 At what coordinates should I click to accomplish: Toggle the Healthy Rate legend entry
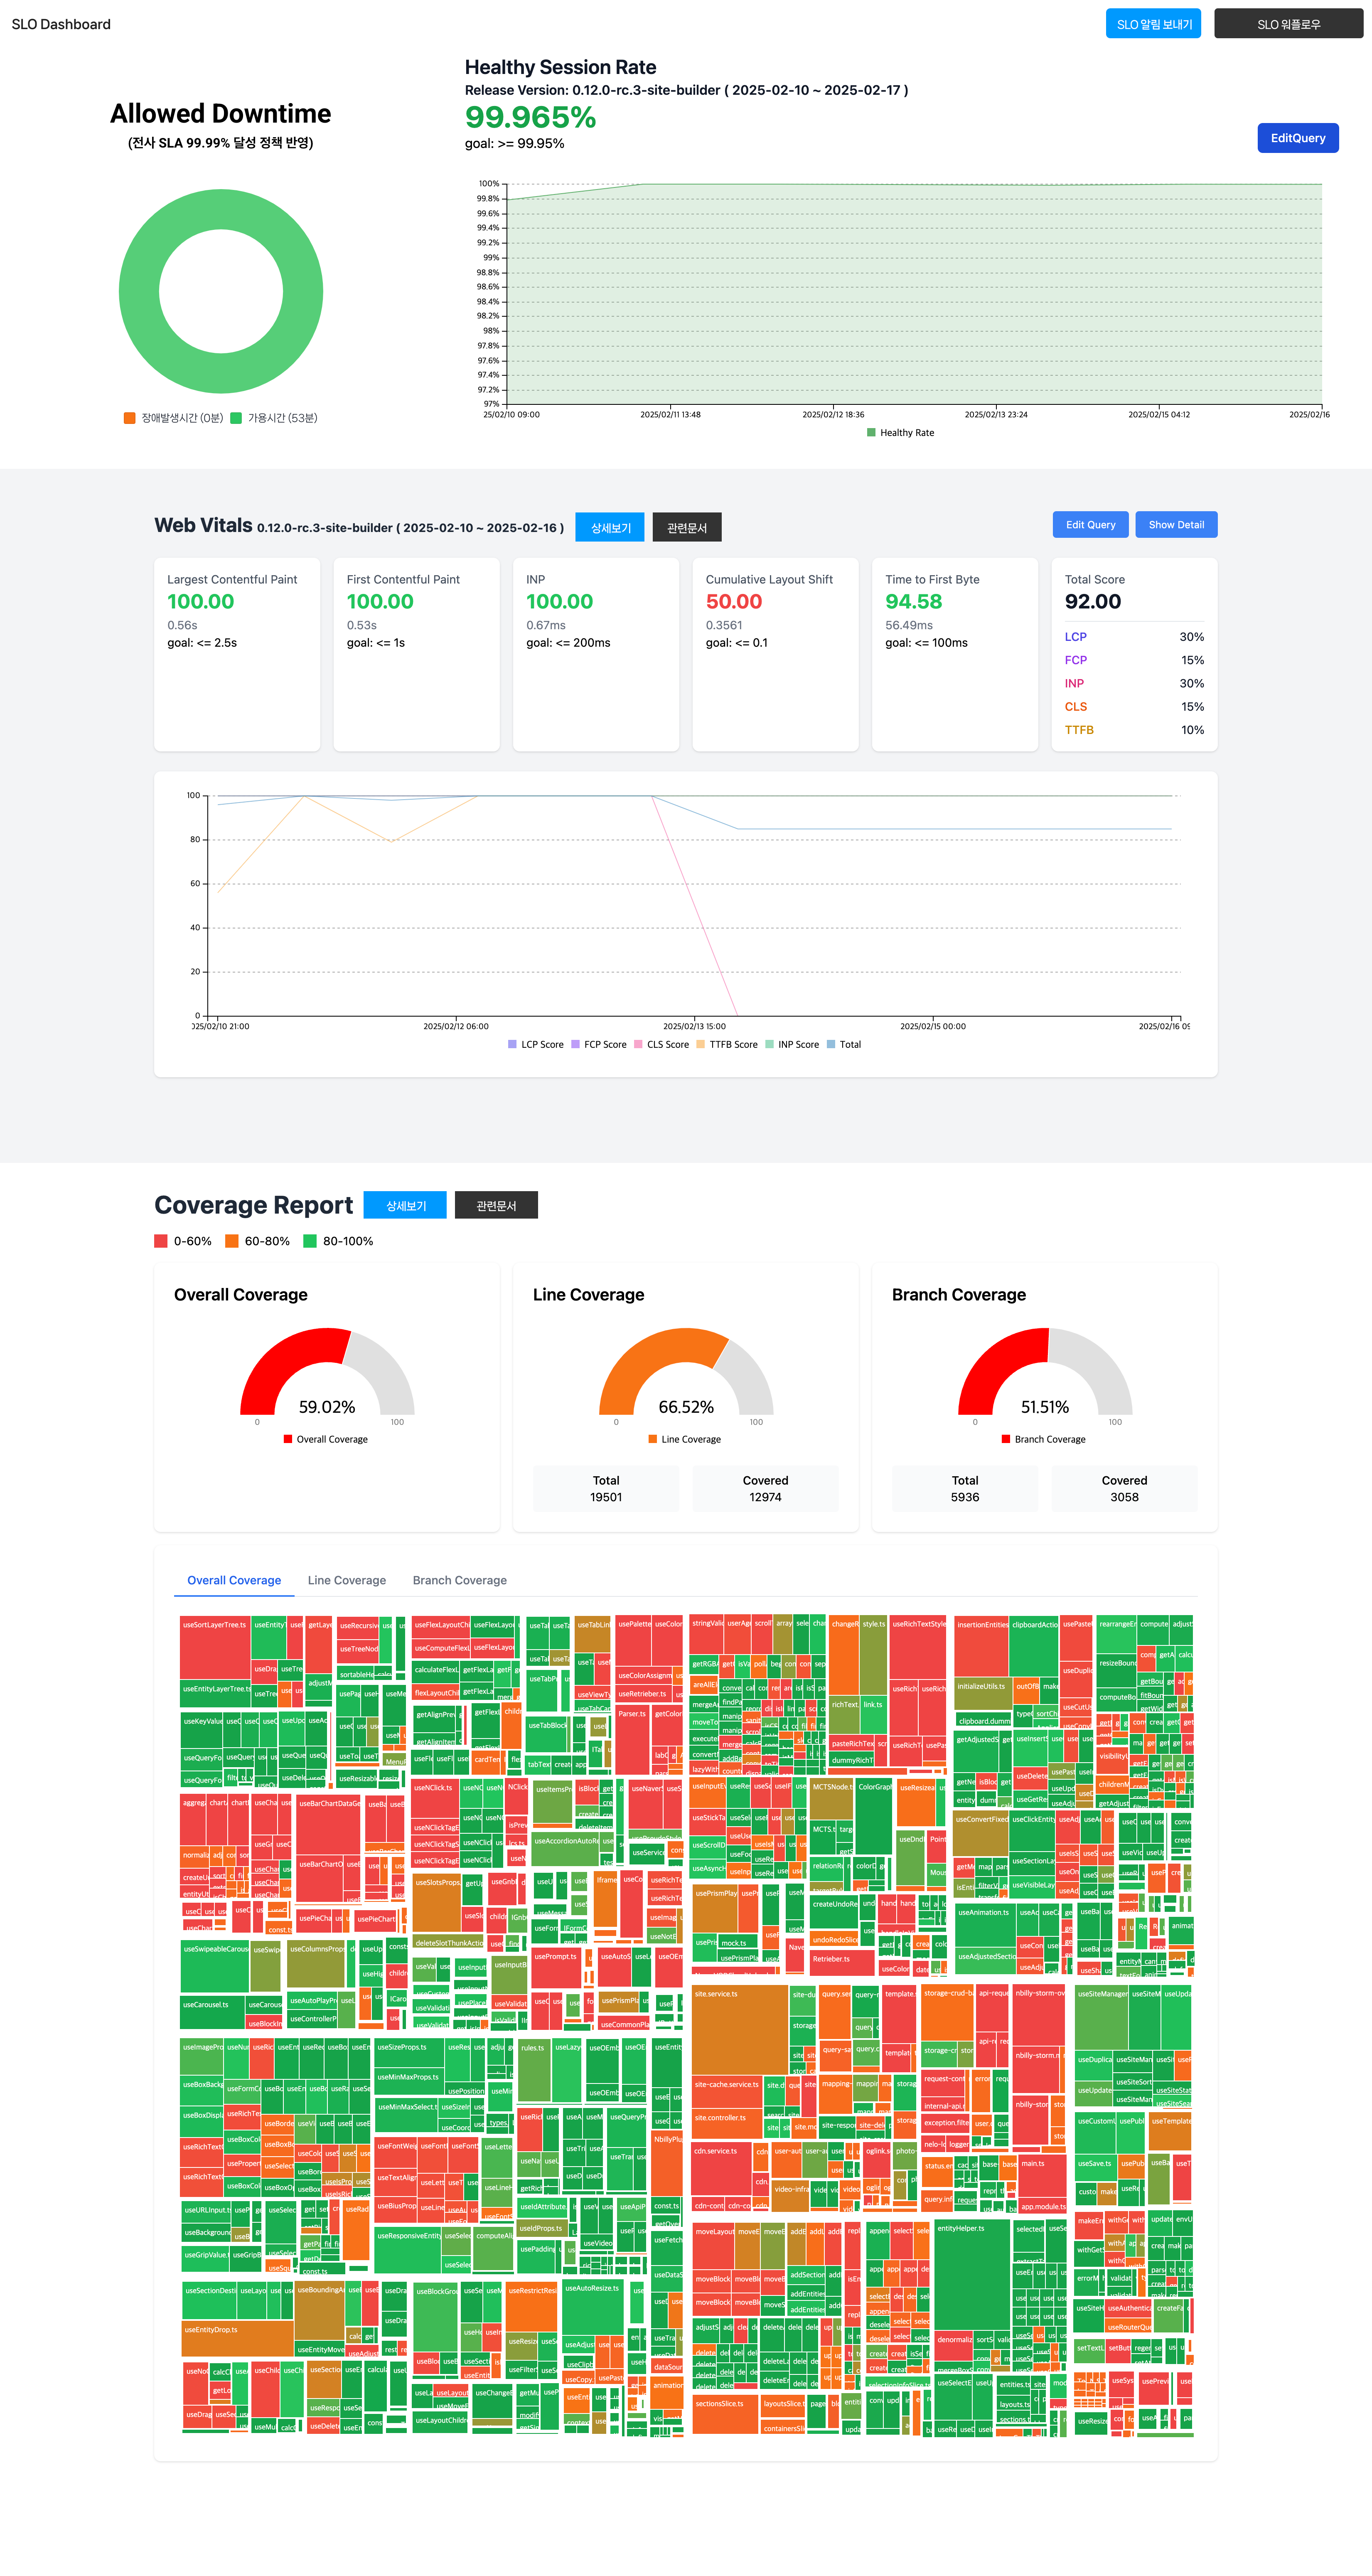[900, 433]
